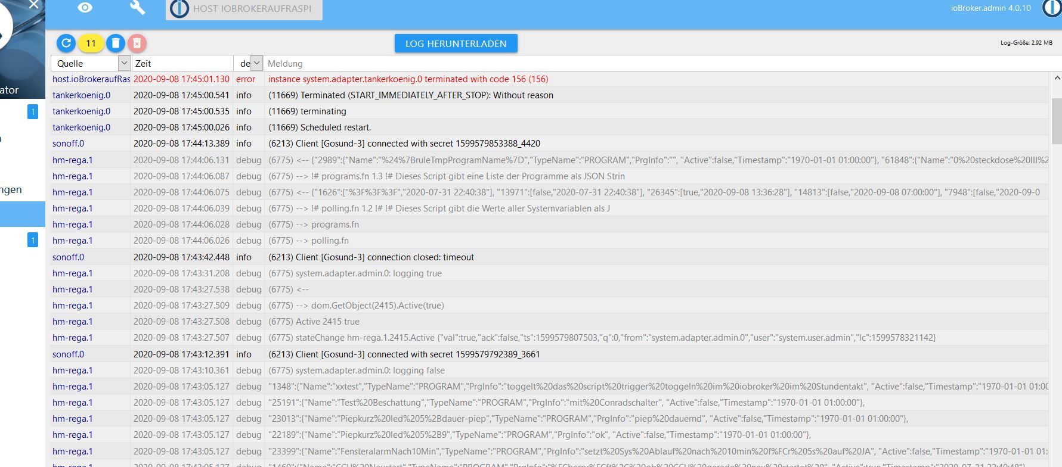The height and width of the screenshot is (467, 1062).
Task: Click the 'Piepkurz%20led%205%2B9' program message
Action: coord(540,434)
